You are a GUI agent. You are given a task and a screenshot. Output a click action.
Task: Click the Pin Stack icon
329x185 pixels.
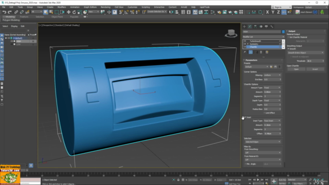coord(245,52)
